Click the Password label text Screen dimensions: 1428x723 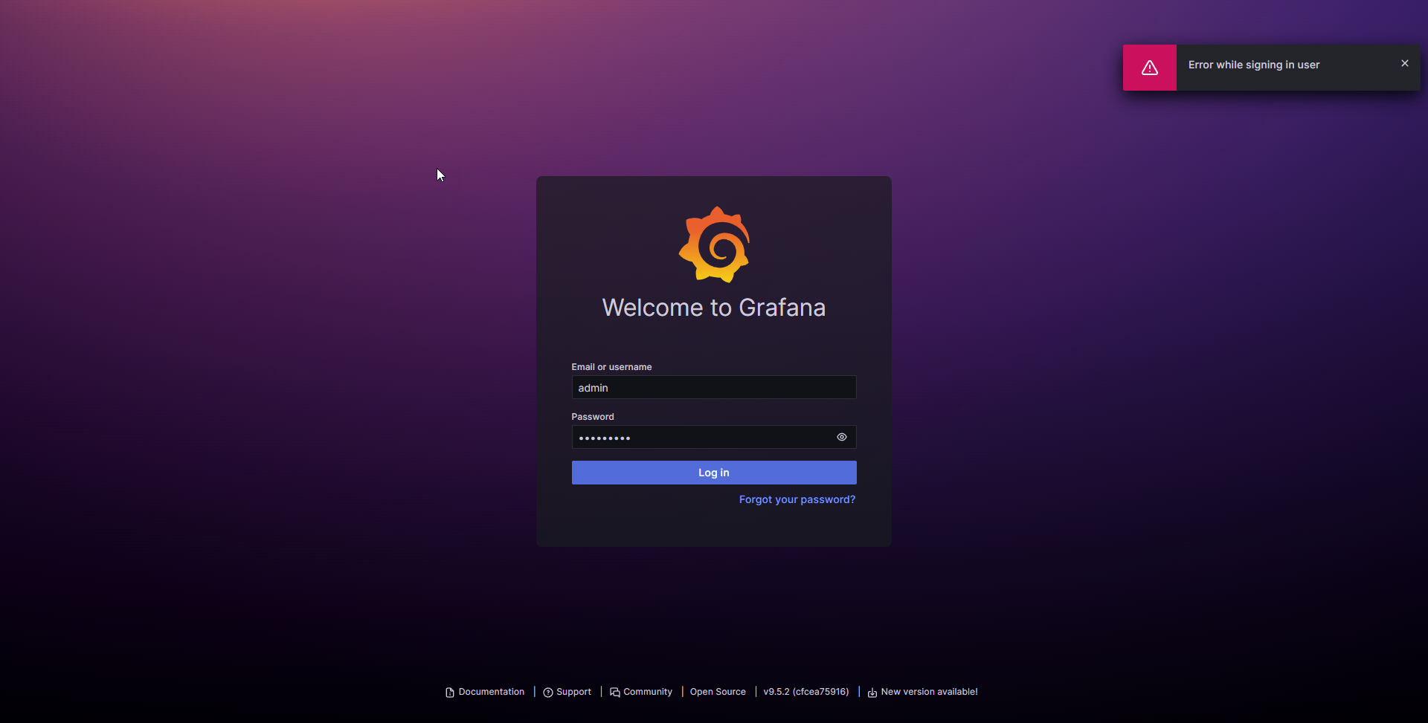click(593, 417)
